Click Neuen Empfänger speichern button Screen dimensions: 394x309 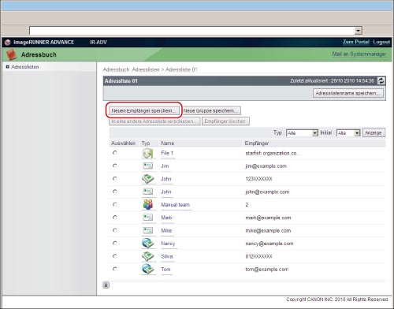click(143, 110)
